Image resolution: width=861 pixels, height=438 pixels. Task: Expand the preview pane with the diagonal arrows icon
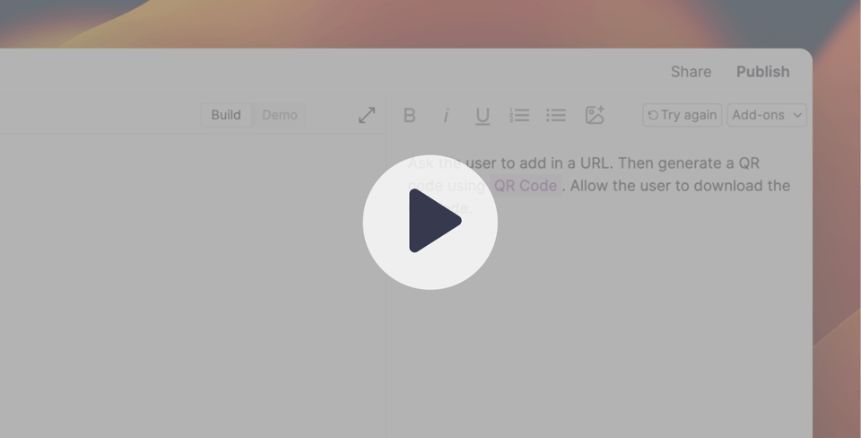(x=367, y=115)
